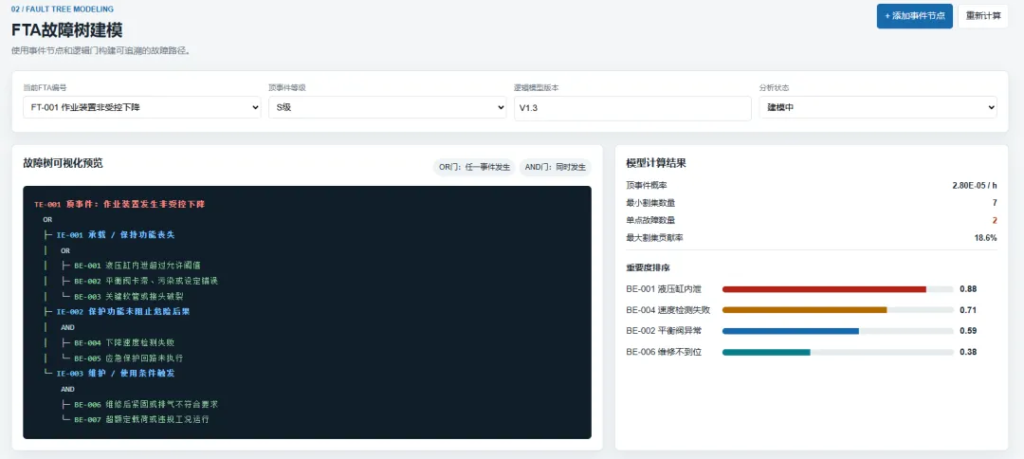The height and width of the screenshot is (459, 1024).
Task: Open the 当前FTA编号 dropdown
Action: (x=141, y=107)
